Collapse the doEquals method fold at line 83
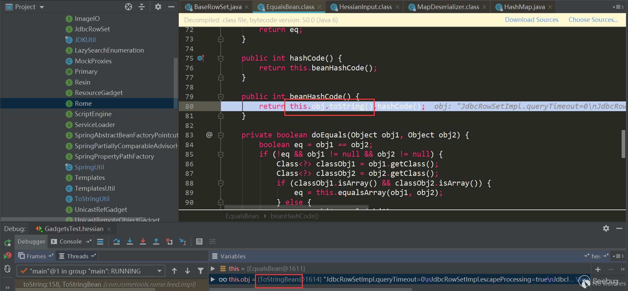The width and height of the screenshot is (628, 291). pos(221,135)
